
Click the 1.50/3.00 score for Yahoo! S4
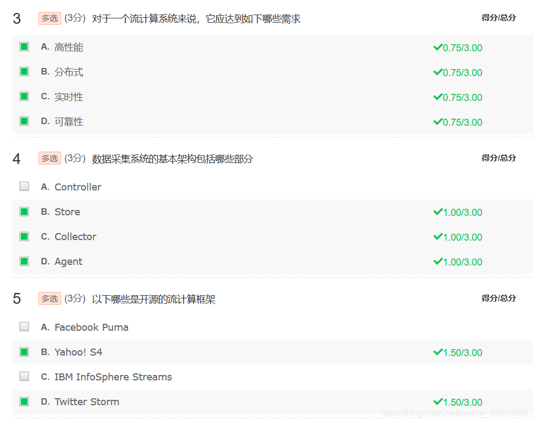point(462,353)
